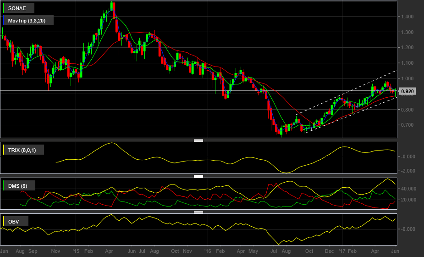Click the 1.100 price axis label

click(x=407, y=63)
